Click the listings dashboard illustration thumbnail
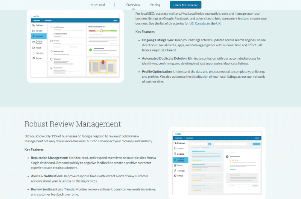This screenshot has height=199, width=301. click(x=75, y=46)
